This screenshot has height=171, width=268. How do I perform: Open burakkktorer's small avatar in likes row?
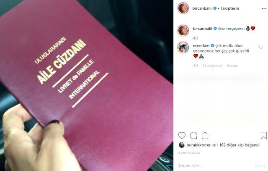[181, 145]
